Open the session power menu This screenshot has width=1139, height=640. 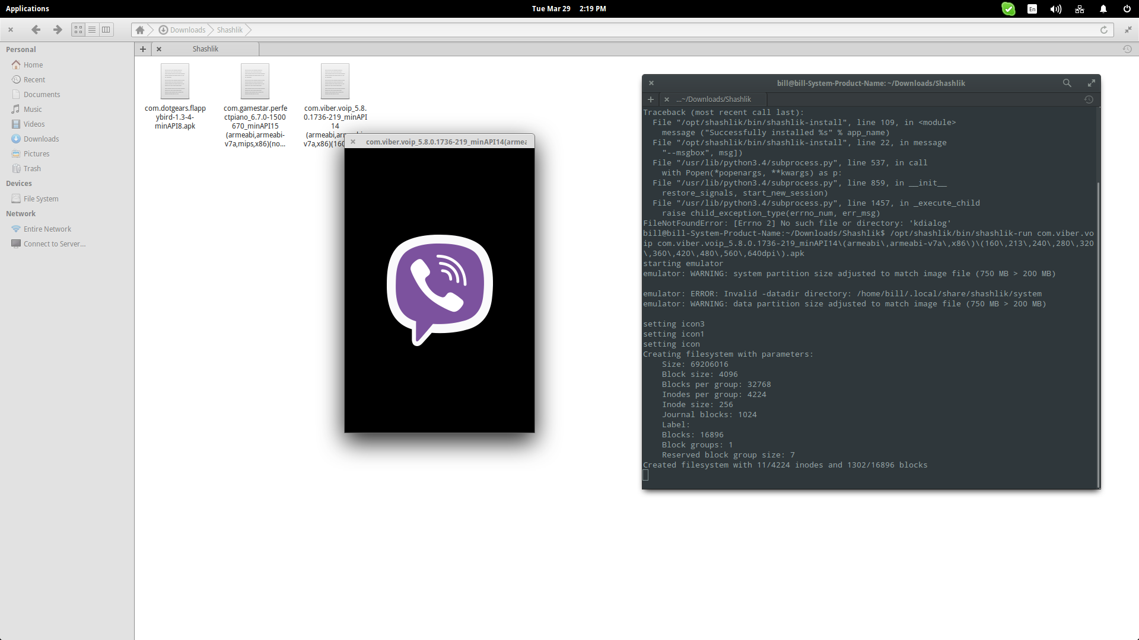1127,9
